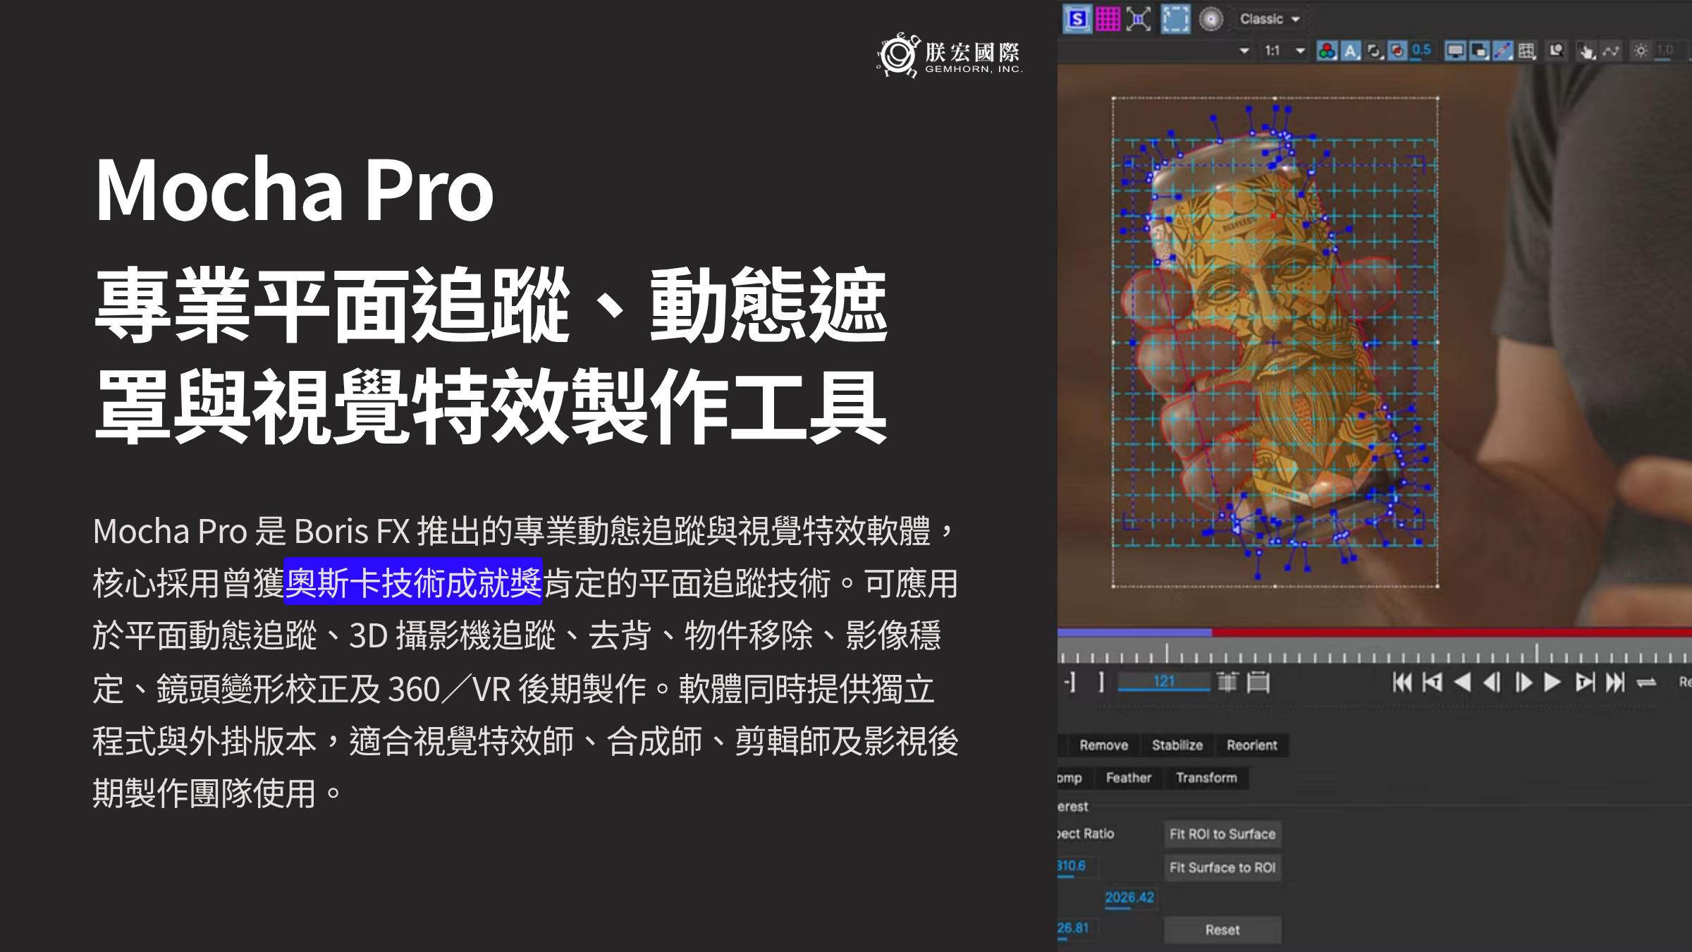
Task: Toggle the Show Layer Outlines stacked icon
Action: (1479, 51)
